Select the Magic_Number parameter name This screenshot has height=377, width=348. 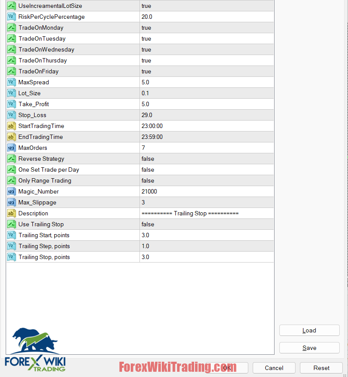[x=38, y=191]
